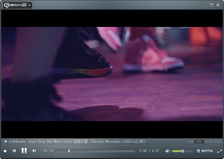The width and height of the screenshot is (224, 159).
Task: Click the flv format badge
Action: [x=199, y=142]
